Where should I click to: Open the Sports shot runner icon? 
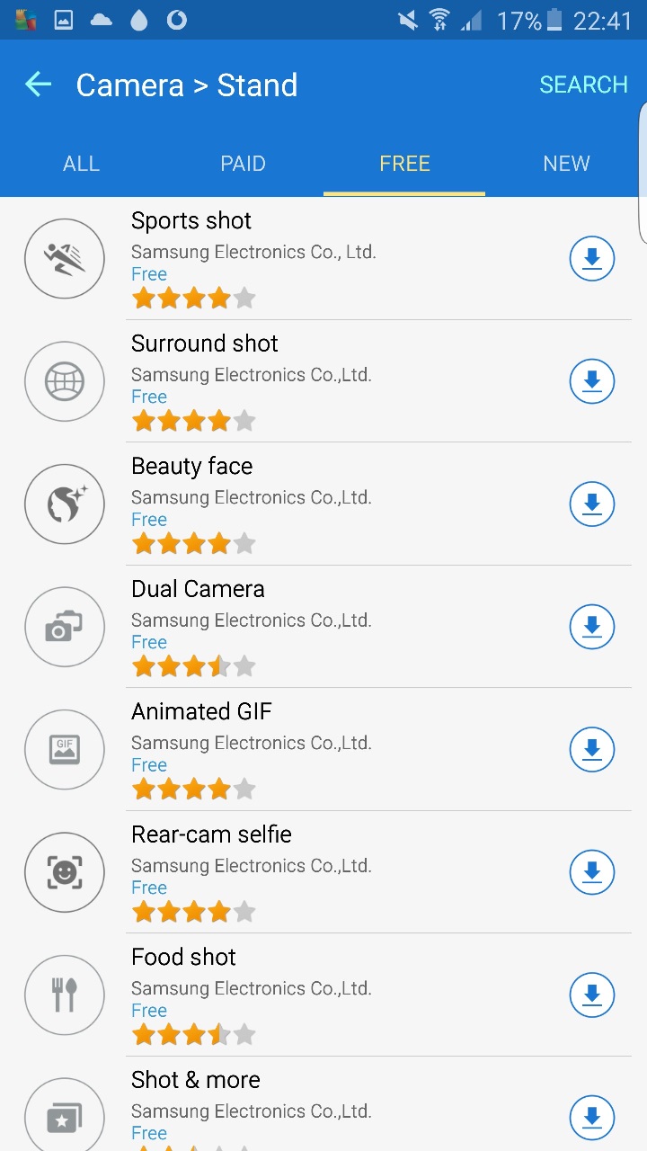click(x=65, y=259)
